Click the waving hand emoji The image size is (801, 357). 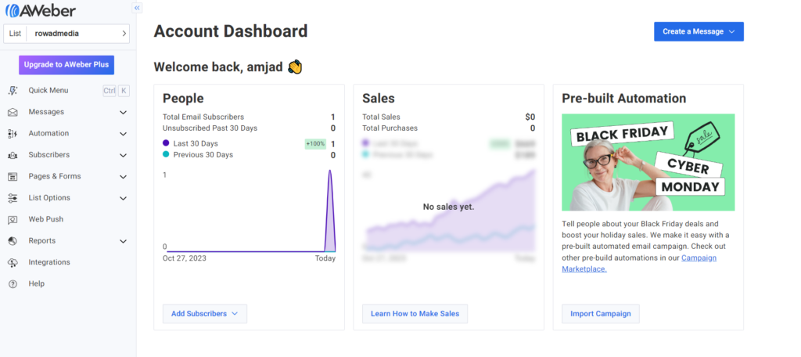pos(295,67)
